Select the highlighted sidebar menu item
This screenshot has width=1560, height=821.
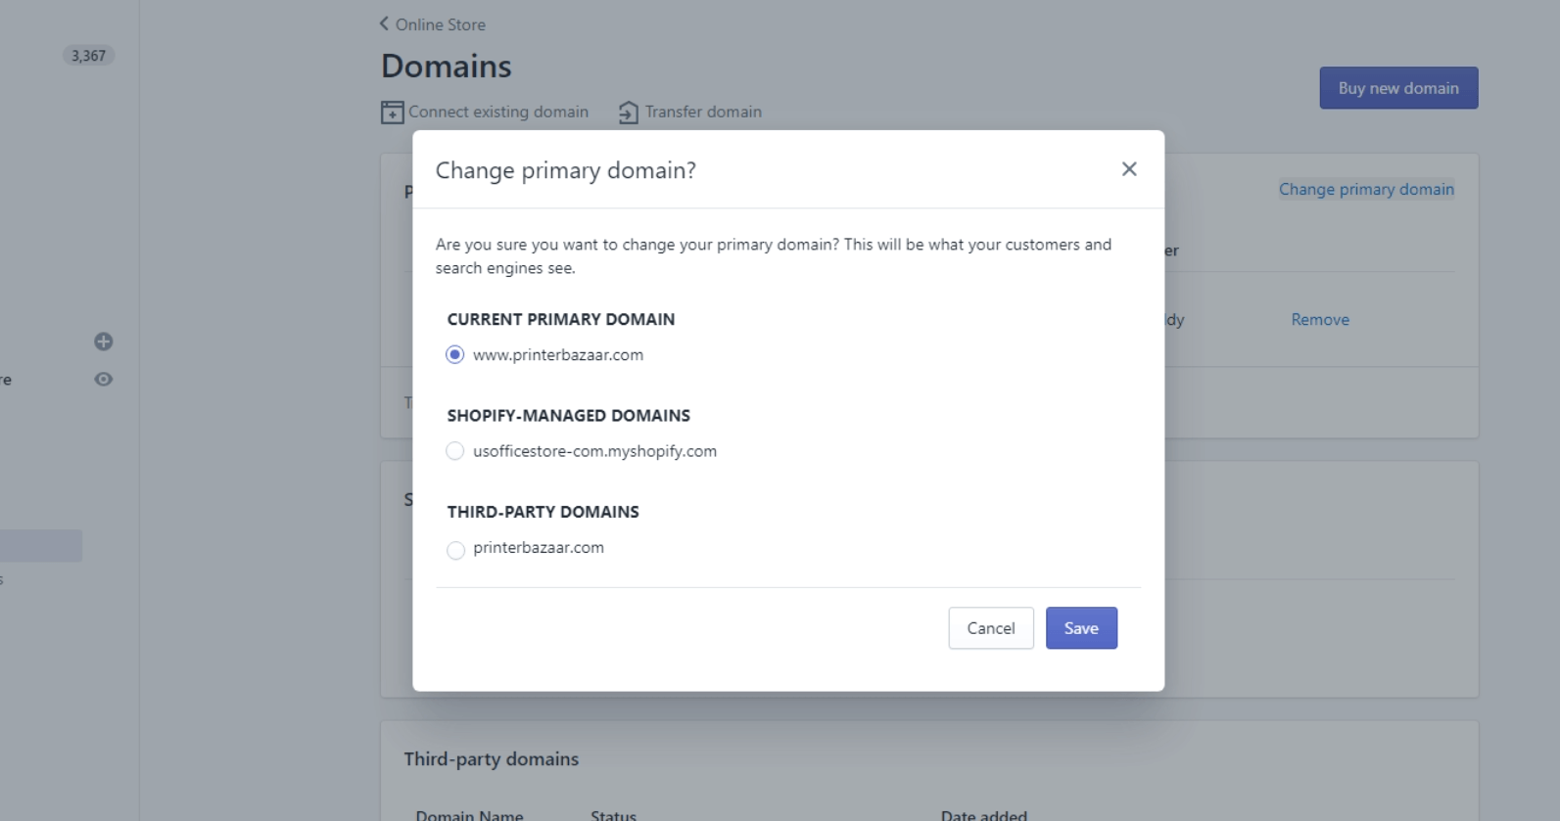41,546
